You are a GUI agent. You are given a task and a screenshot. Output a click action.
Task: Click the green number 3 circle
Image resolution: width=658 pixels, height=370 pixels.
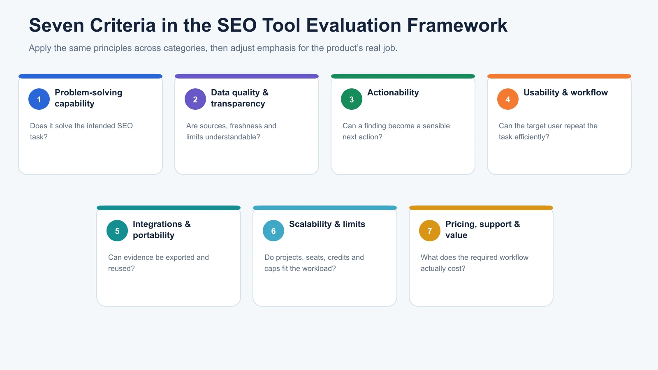point(352,99)
